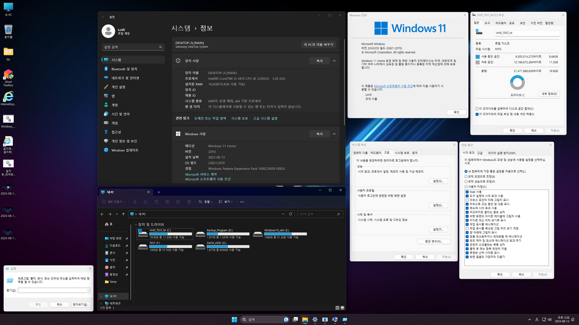Toggle 화면 글꼴의 가장자리 다듬기 checkbox
The image size is (579, 325).
(x=467, y=257)
